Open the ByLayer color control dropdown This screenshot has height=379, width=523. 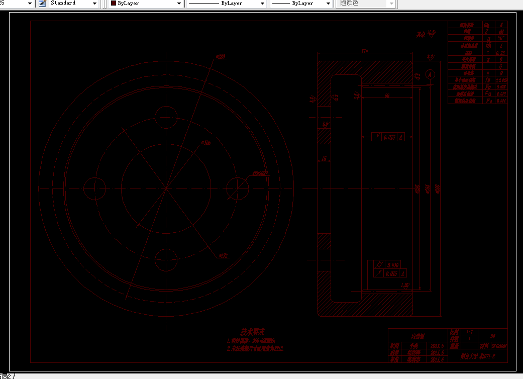(179, 4)
